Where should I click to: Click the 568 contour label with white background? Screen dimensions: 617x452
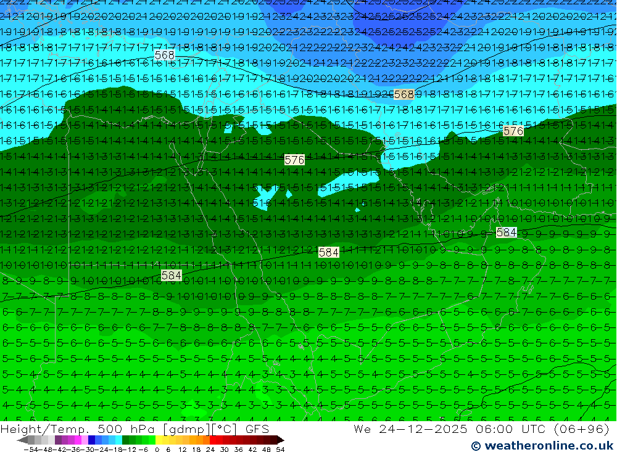(x=165, y=55)
